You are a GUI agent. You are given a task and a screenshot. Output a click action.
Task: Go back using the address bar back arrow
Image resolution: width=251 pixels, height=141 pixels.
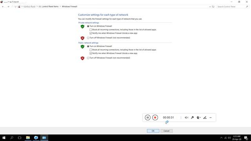point(3,7)
